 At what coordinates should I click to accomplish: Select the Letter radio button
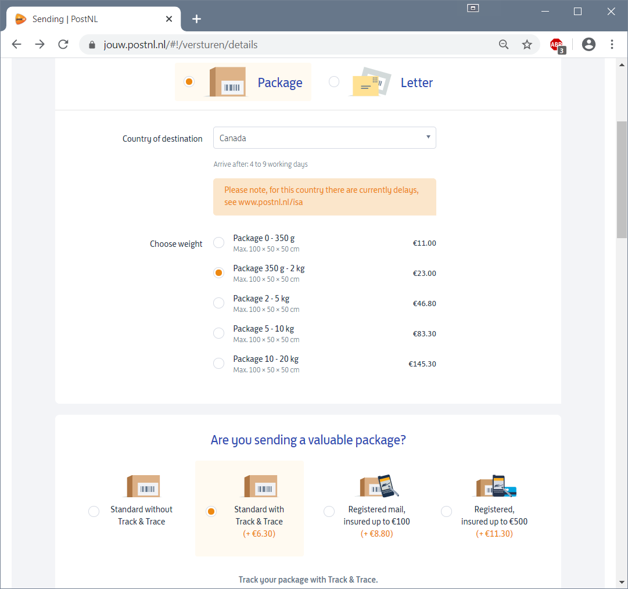point(334,82)
